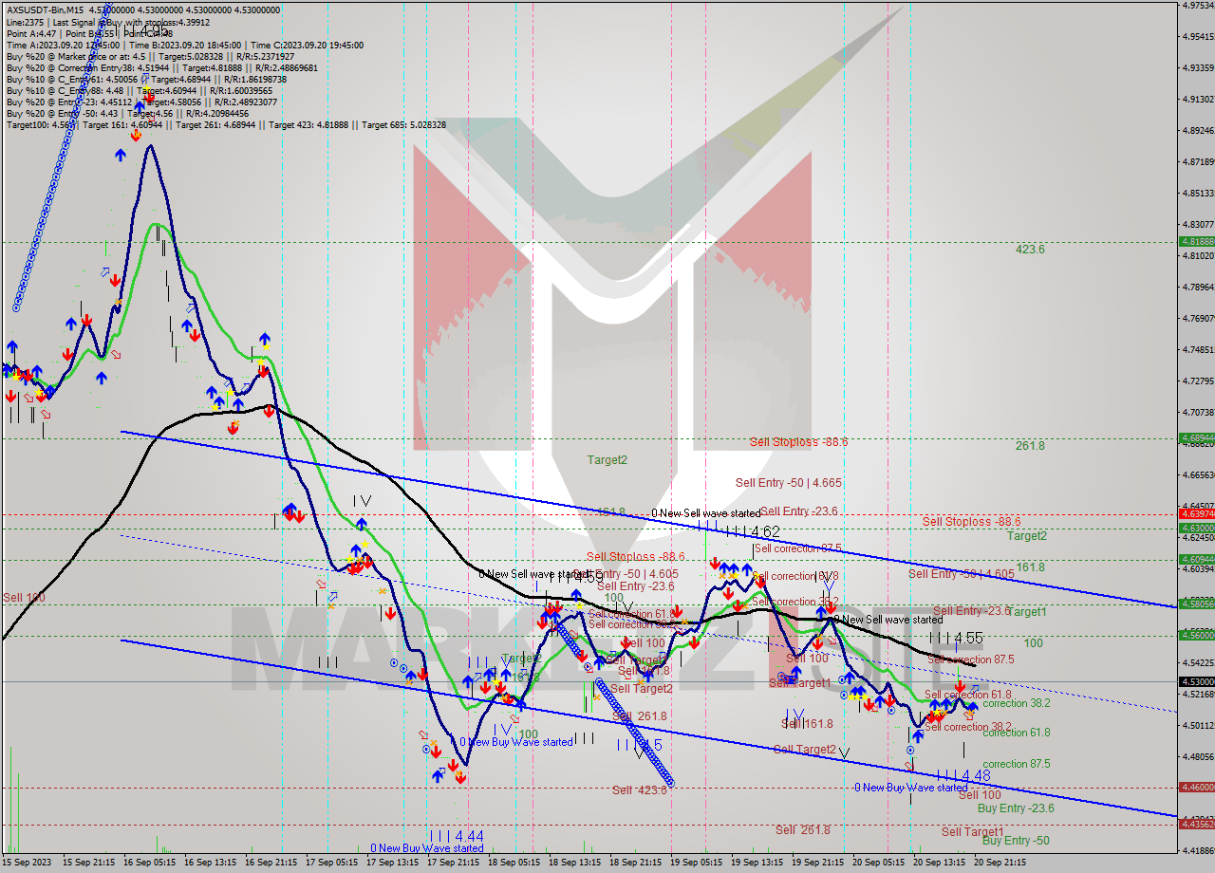Click the 'I I I 4.48' wave label
The height and width of the screenshot is (873, 1215).
963,775
